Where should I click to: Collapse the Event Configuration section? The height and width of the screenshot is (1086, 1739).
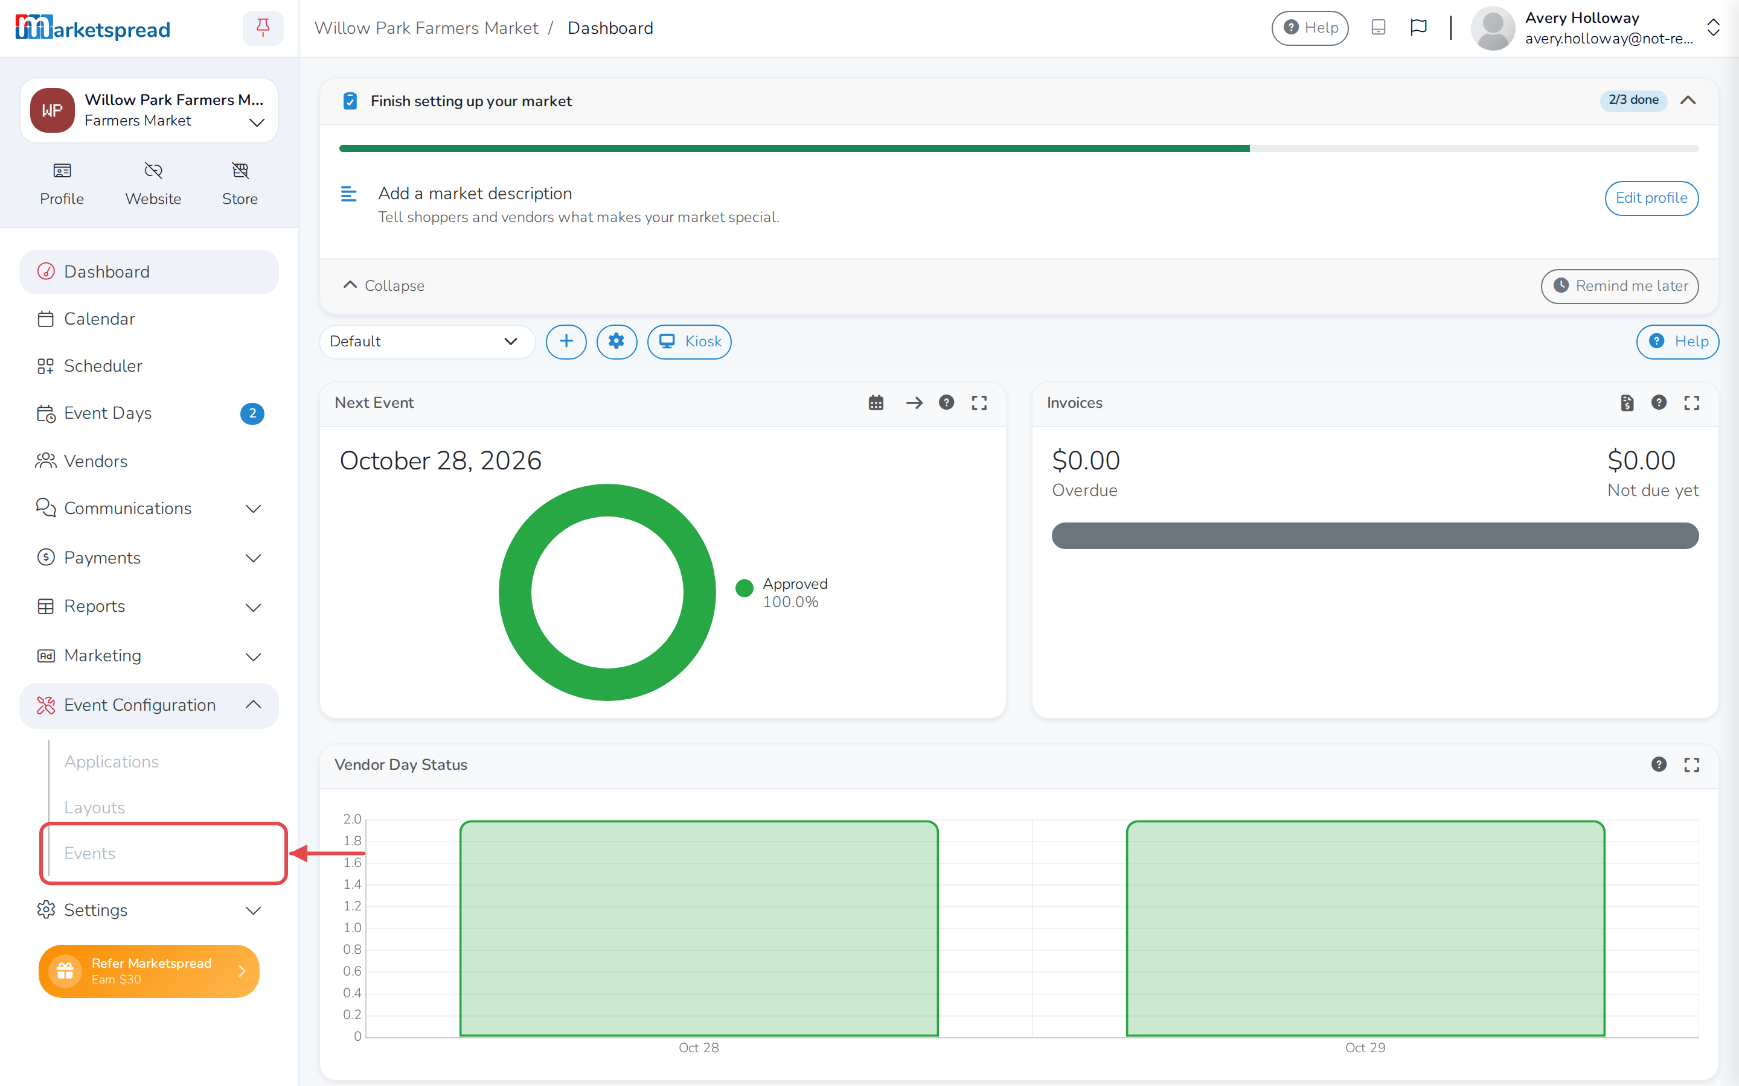click(x=149, y=705)
